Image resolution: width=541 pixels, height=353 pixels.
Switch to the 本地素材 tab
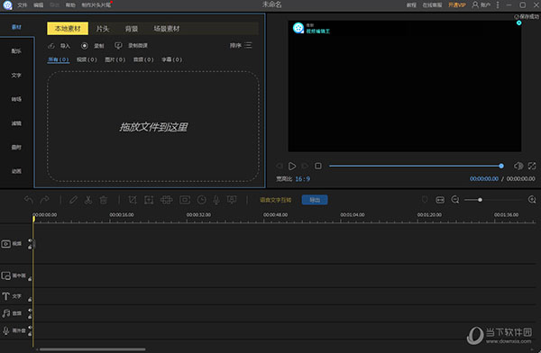[68, 29]
